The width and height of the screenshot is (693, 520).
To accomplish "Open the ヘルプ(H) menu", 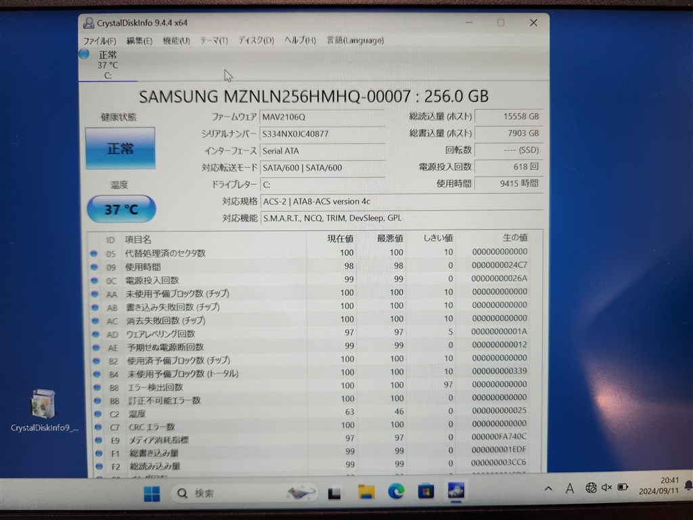I will coord(300,40).
